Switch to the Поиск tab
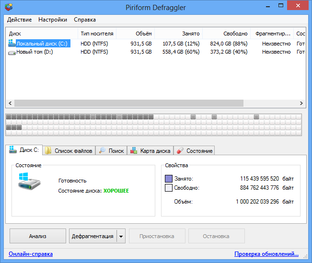Viewport: 312px width, 263px height. click(x=111, y=150)
